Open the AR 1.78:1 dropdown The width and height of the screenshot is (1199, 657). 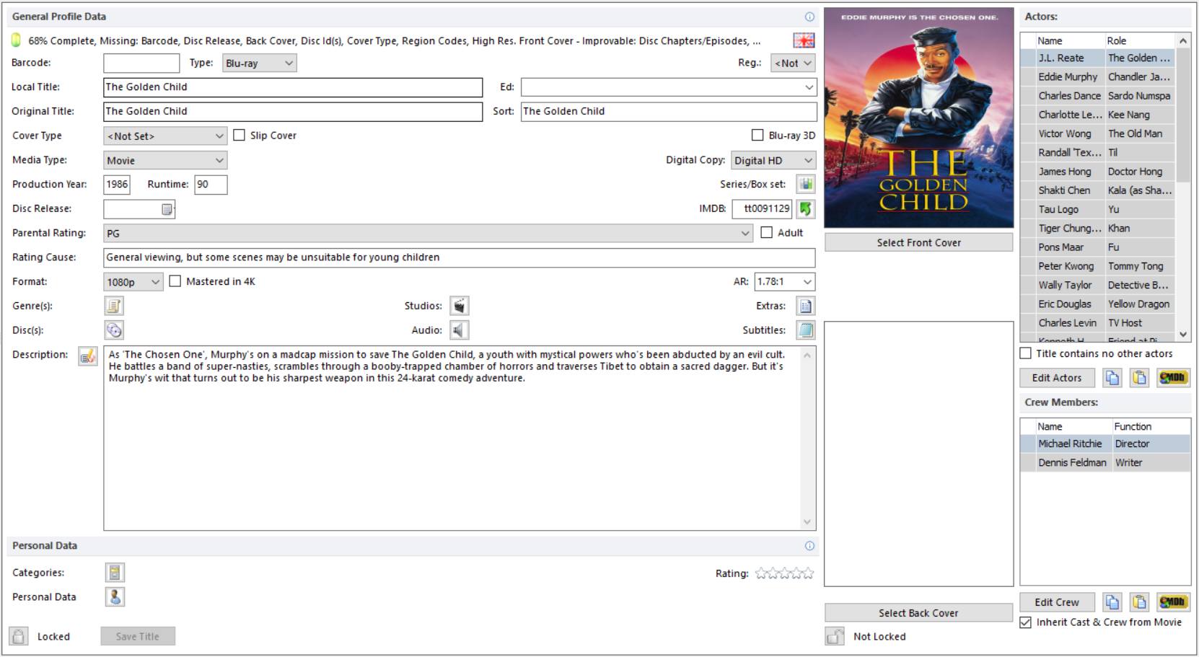coord(785,281)
